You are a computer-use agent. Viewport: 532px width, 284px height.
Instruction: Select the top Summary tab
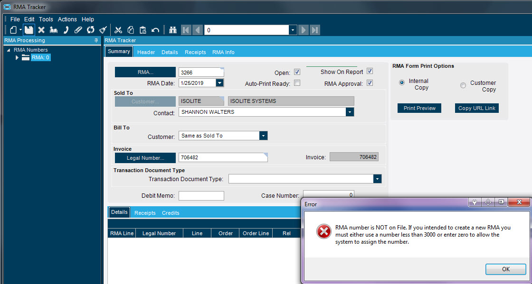119,52
